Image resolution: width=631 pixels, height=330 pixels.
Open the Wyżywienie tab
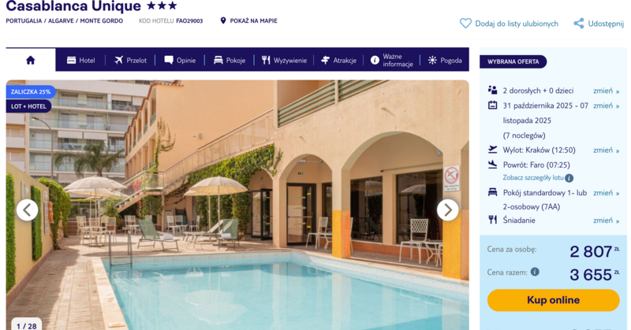tap(284, 61)
